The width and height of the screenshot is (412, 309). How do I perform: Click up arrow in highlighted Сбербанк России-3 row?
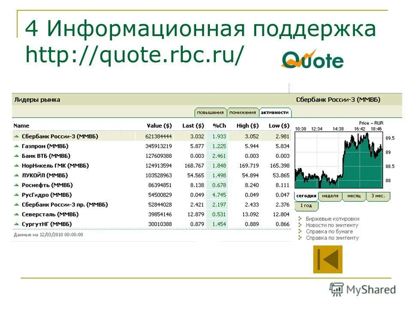pyautogui.click(x=16, y=136)
